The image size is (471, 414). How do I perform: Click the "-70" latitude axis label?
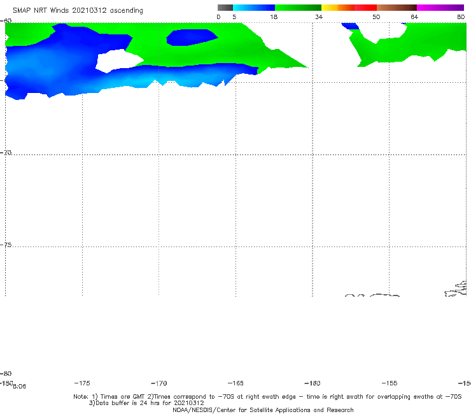pos(6,153)
